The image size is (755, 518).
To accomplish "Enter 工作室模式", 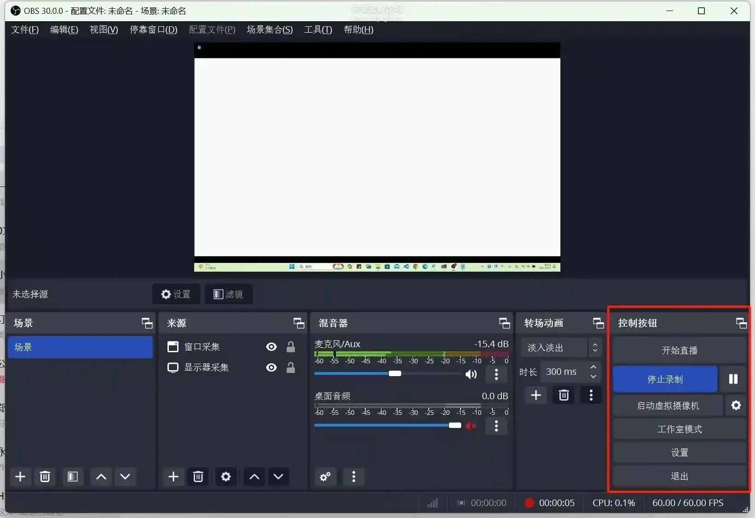I will coord(679,429).
